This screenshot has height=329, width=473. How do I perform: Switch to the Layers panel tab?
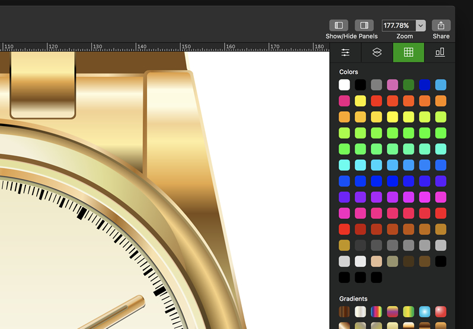coord(377,53)
